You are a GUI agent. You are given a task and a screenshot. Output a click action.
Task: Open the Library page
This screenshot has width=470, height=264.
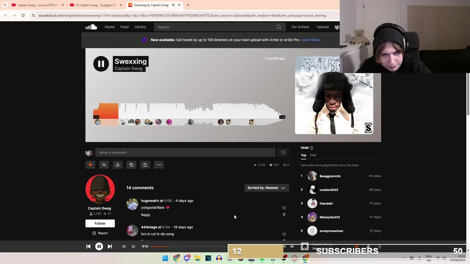pyautogui.click(x=140, y=27)
